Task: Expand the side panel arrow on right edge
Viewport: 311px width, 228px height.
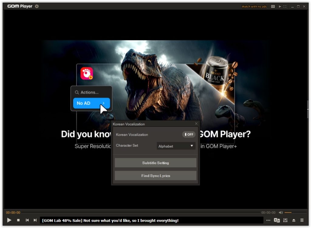Action: tap(308, 109)
